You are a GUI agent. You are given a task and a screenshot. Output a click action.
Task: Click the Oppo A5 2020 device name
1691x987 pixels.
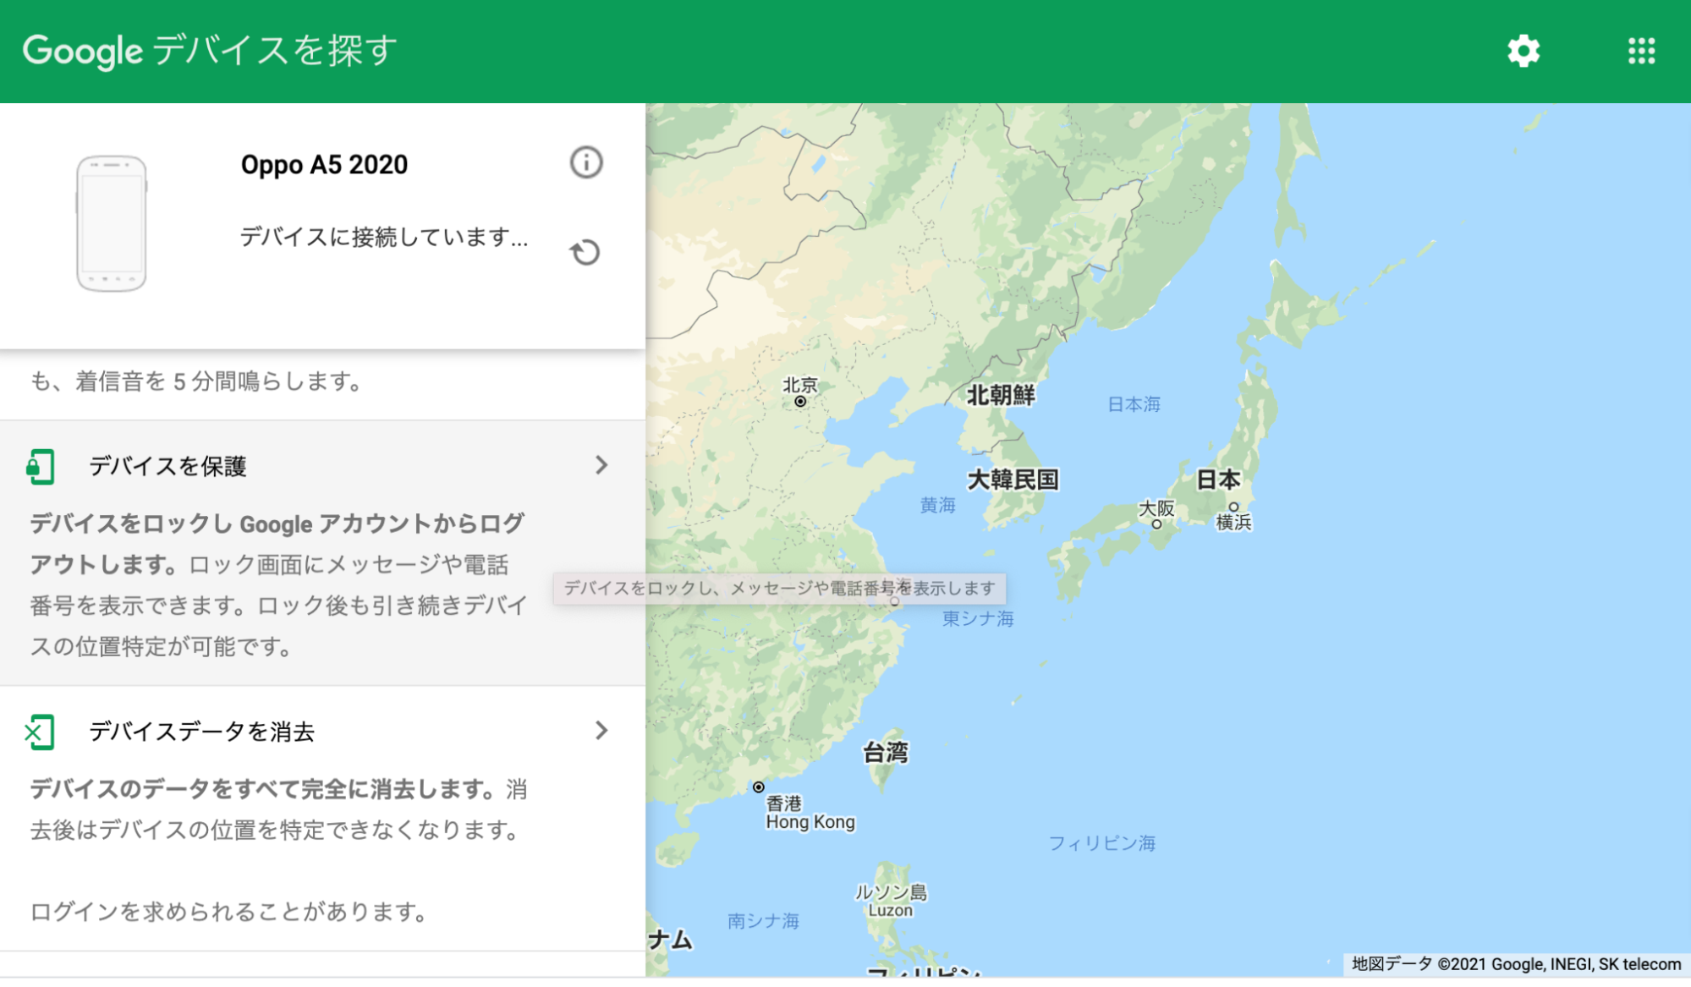pyautogui.click(x=324, y=164)
